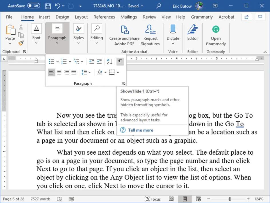Open the Font group dropdown

coord(36,43)
